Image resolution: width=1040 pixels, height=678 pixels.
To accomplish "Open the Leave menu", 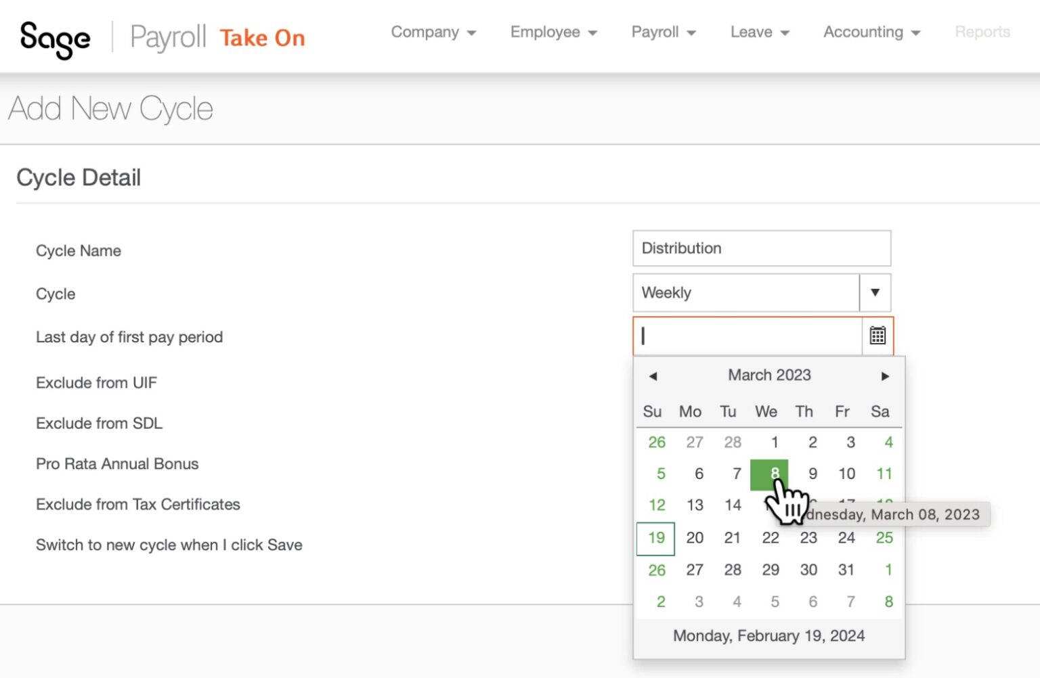I will (x=752, y=32).
